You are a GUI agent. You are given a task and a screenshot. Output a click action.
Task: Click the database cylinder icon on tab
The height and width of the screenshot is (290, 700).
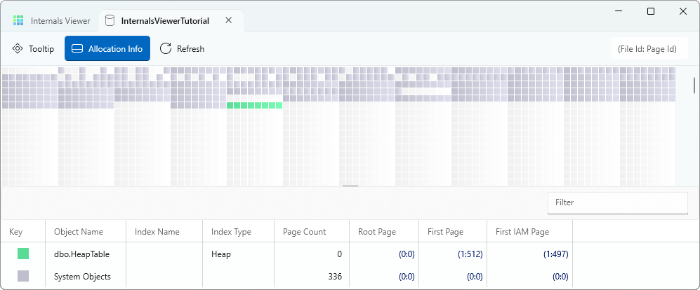click(x=110, y=20)
